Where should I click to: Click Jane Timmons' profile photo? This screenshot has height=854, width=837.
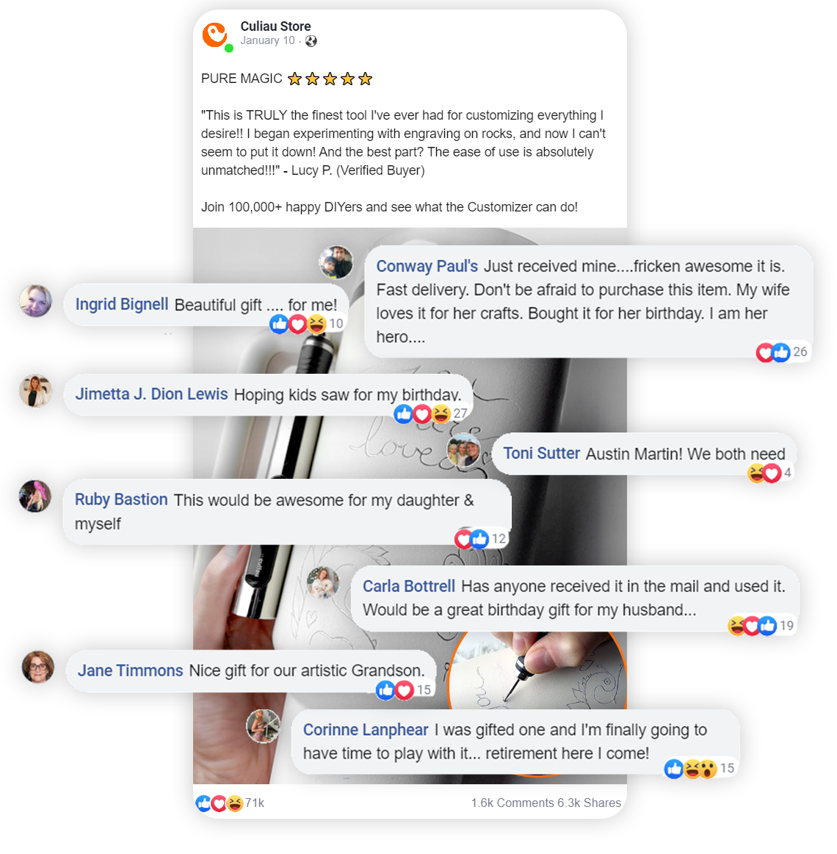tap(38, 667)
